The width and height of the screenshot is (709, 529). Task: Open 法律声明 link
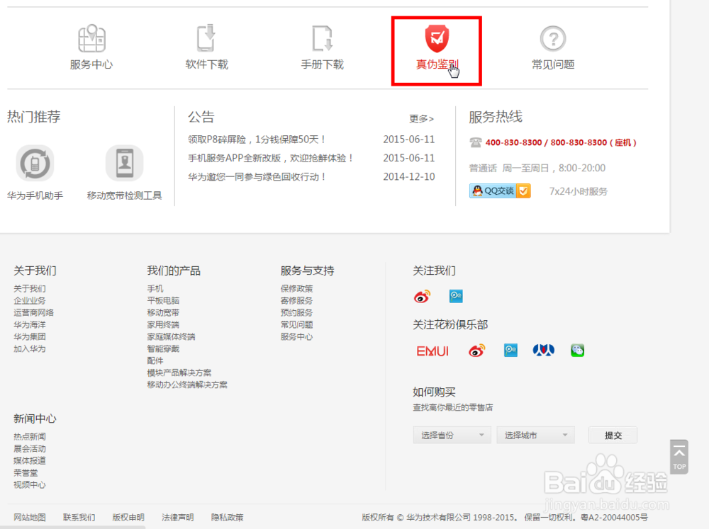[x=178, y=517]
